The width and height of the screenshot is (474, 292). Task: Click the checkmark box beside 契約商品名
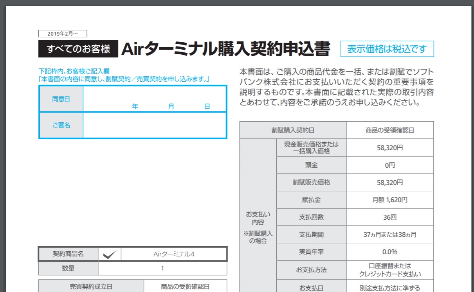[110, 254]
